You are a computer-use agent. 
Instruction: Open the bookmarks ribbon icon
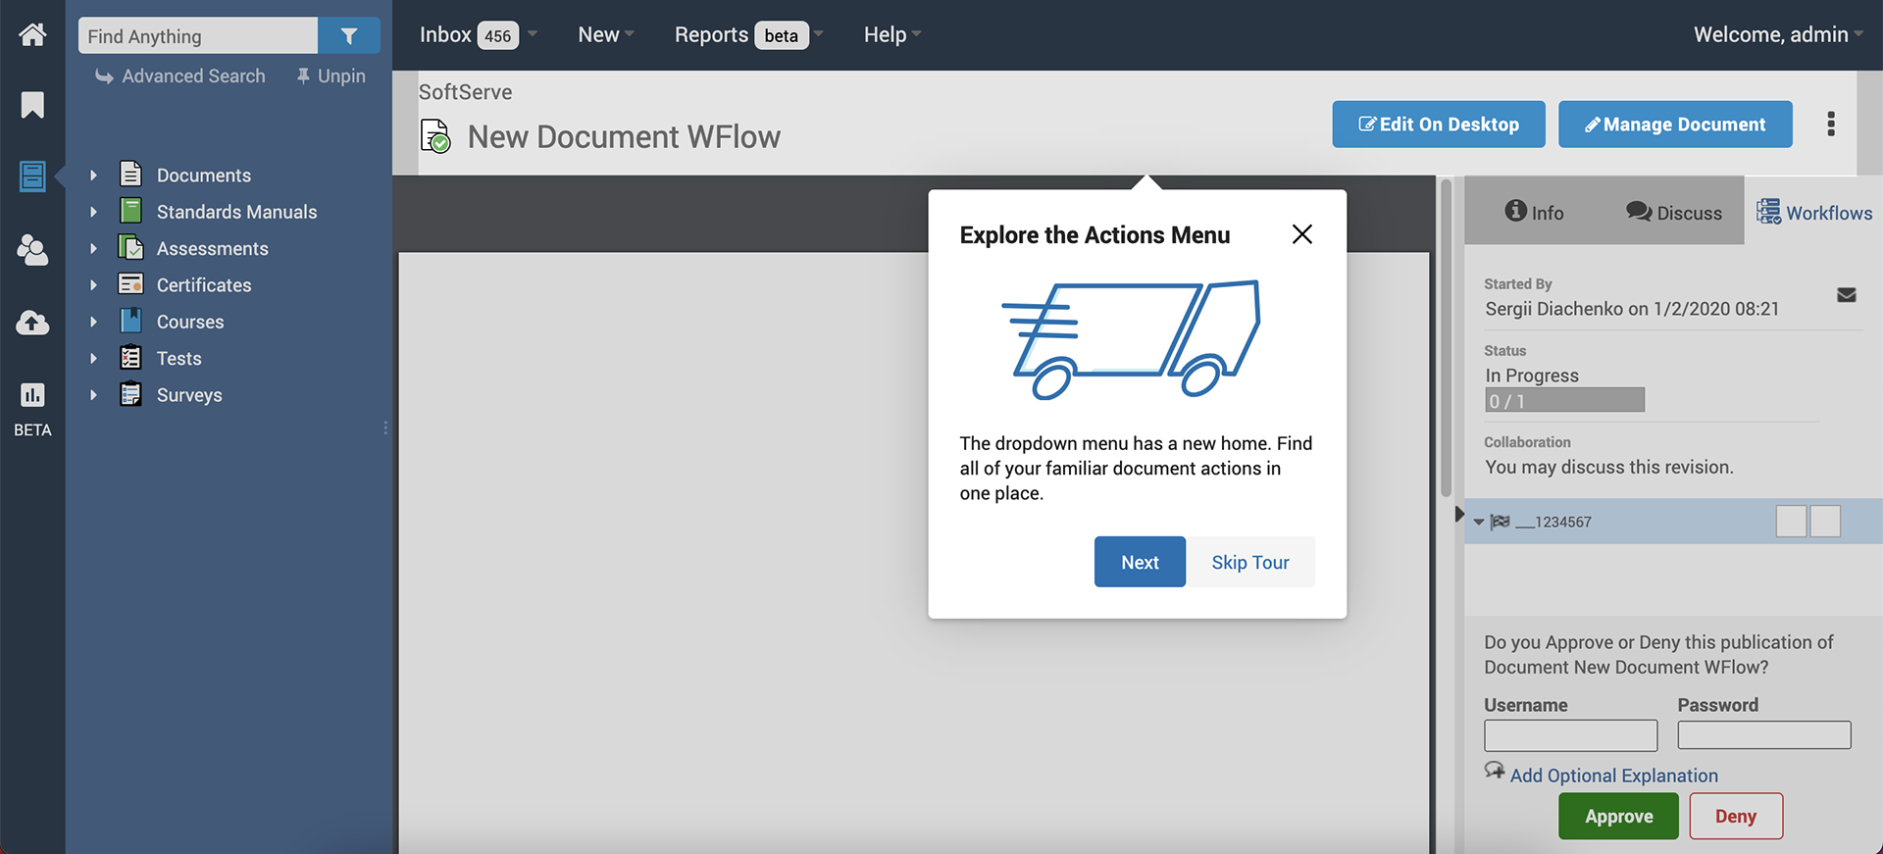pos(32,105)
